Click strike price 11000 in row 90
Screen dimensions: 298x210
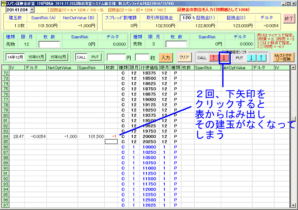click(149, 168)
